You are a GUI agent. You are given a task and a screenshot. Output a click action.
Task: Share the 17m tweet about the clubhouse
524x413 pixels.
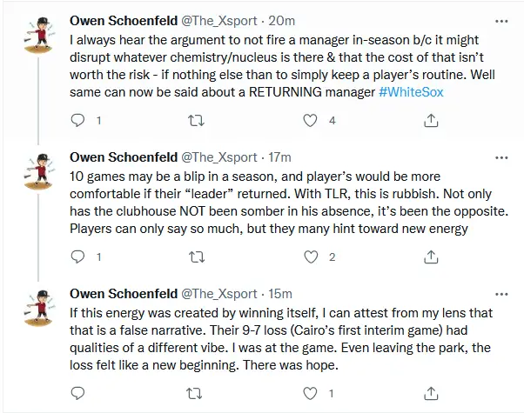(x=426, y=257)
